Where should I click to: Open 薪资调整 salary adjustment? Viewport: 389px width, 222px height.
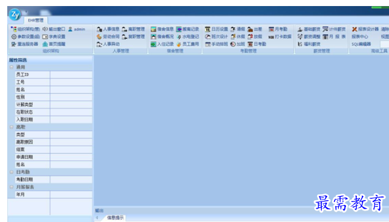[309, 37]
